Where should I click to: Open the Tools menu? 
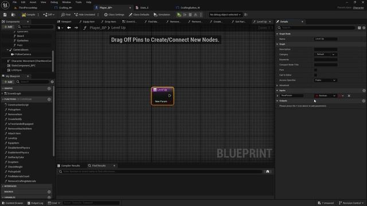tap(79, 2)
